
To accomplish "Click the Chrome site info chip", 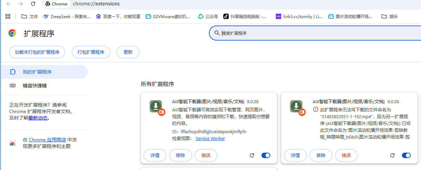I will [x=57, y=4].
